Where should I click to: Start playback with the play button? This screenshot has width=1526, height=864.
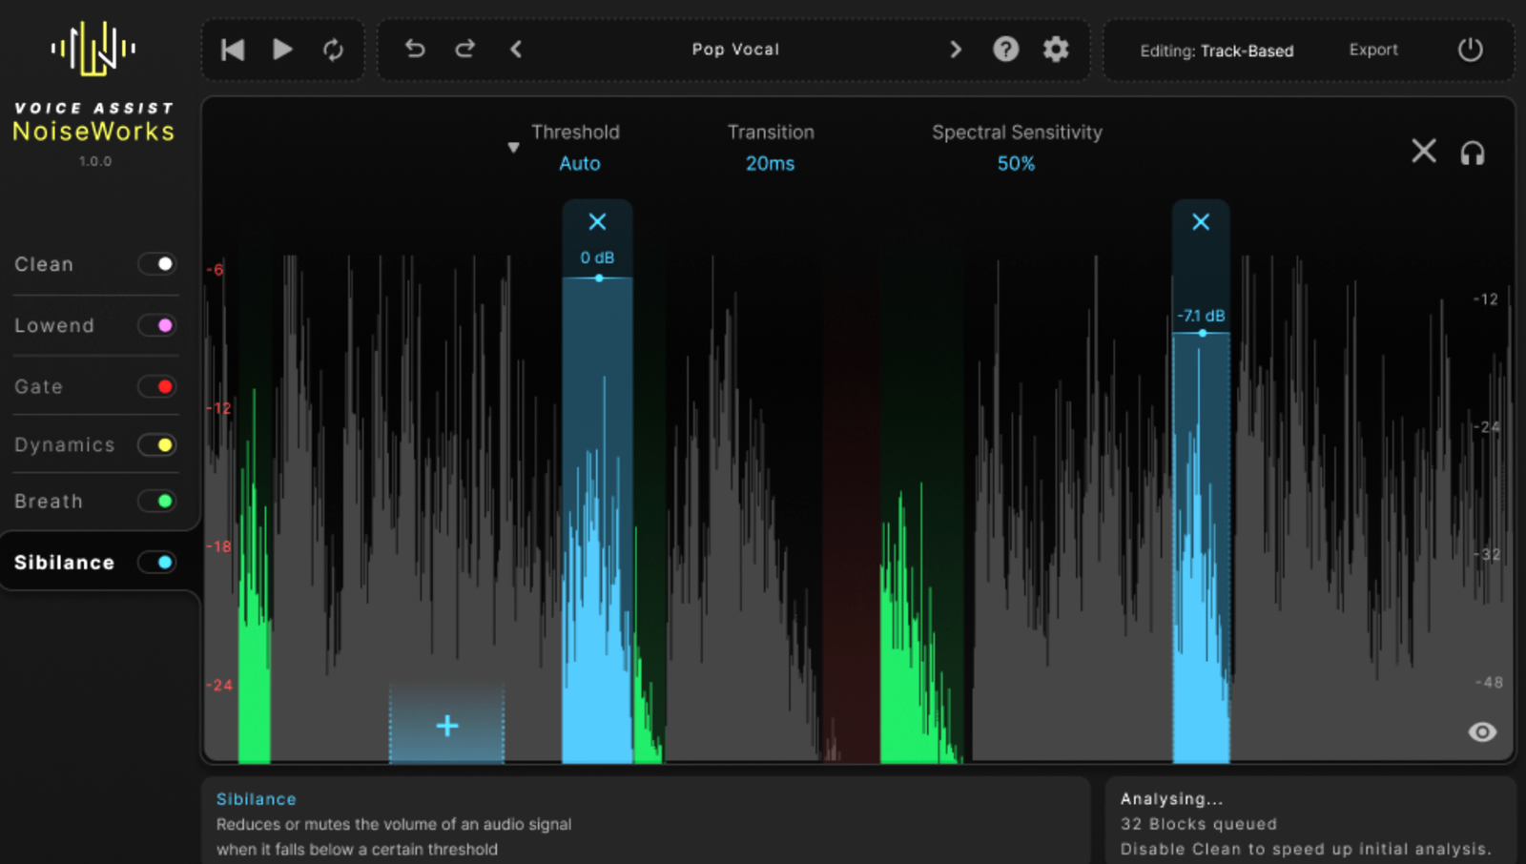(x=282, y=50)
